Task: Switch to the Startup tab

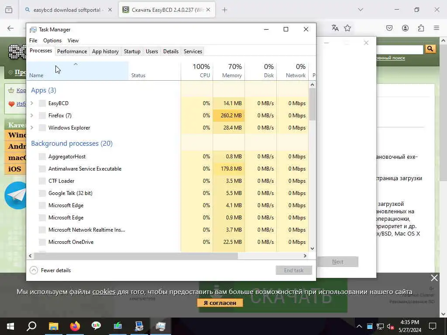Action: (132, 51)
